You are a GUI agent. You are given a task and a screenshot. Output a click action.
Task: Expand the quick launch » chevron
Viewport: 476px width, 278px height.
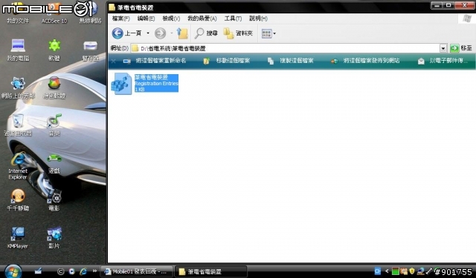point(94,271)
